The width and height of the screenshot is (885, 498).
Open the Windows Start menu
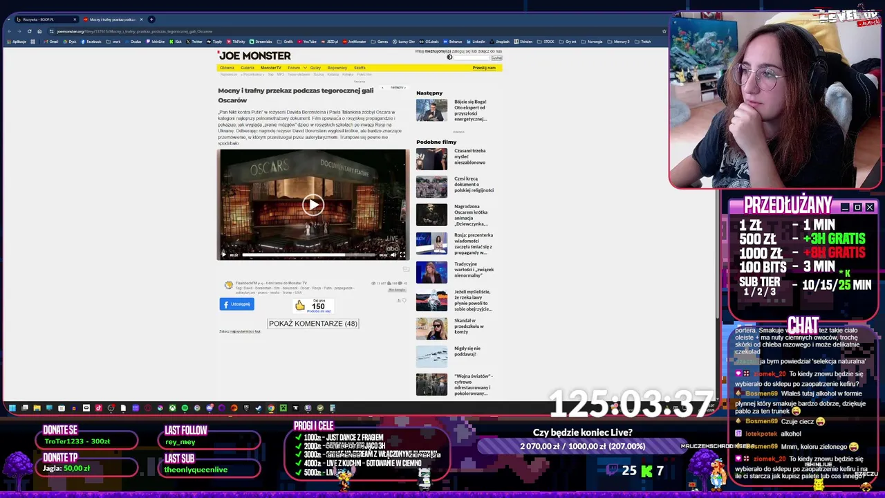click(12, 408)
